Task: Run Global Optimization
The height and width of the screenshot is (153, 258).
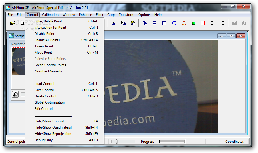Action: pyautogui.click(x=64, y=102)
